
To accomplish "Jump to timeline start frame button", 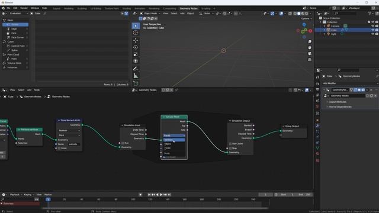I will [149, 195].
